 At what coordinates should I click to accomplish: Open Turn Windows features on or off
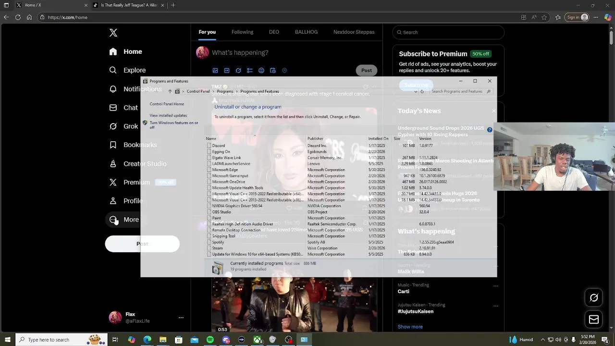click(173, 125)
